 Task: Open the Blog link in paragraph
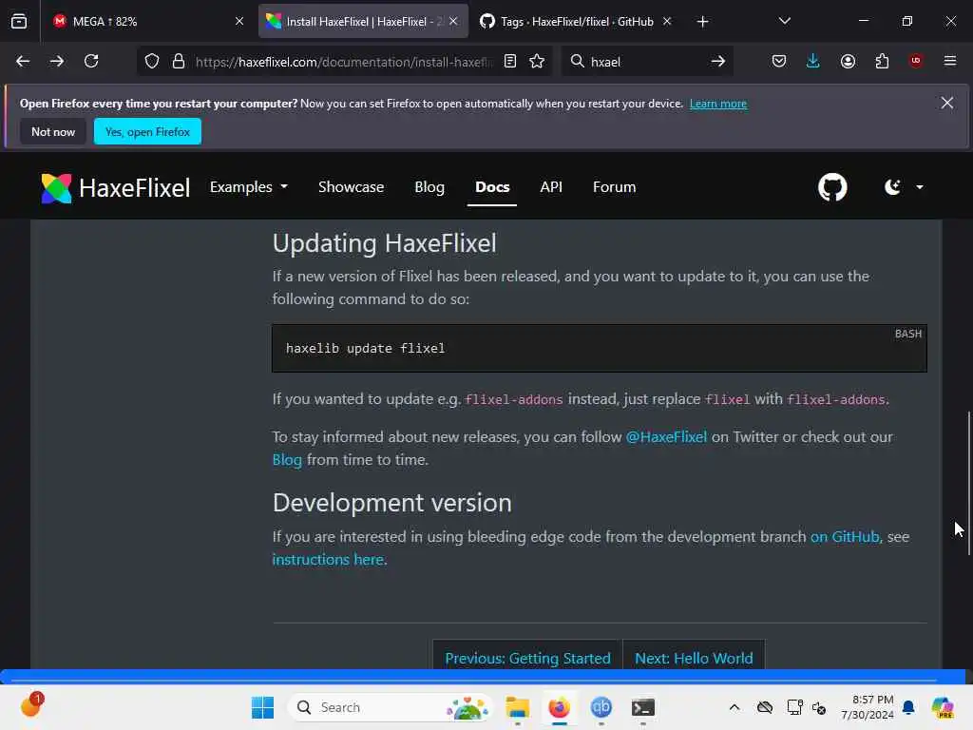click(x=287, y=459)
